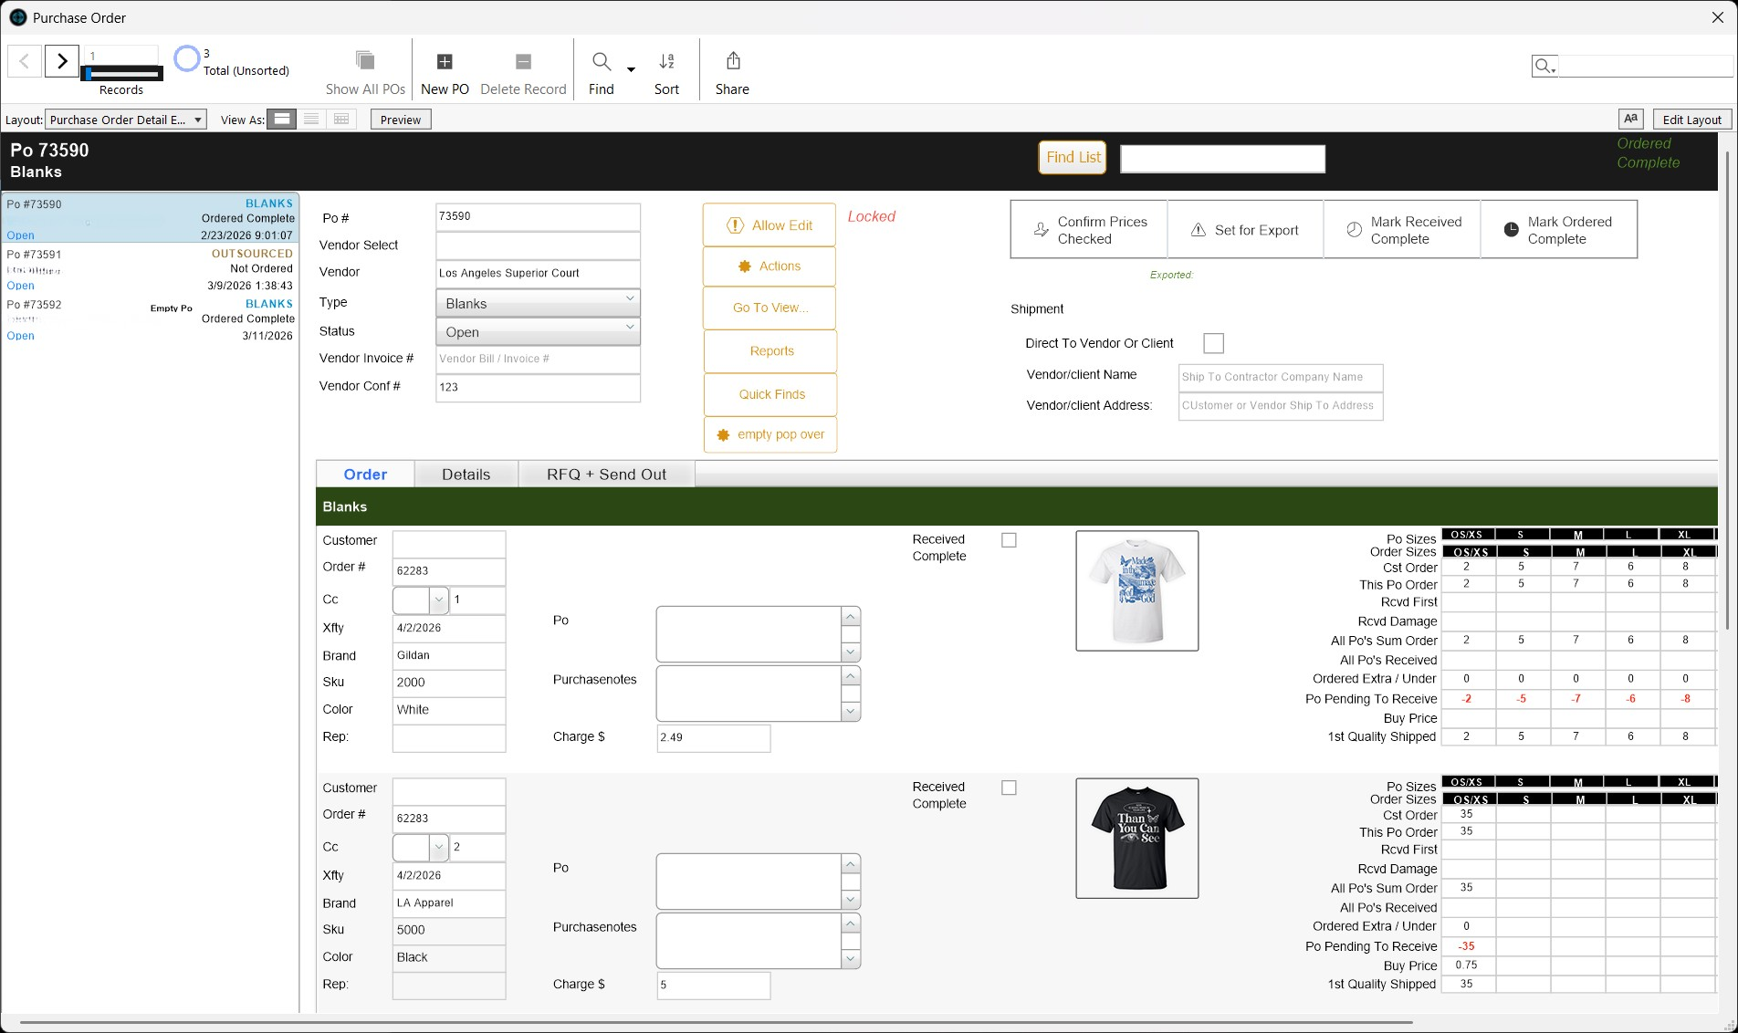The height and width of the screenshot is (1033, 1738).
Task: Click Edit Layout button
Action: tap(1691, 120)
